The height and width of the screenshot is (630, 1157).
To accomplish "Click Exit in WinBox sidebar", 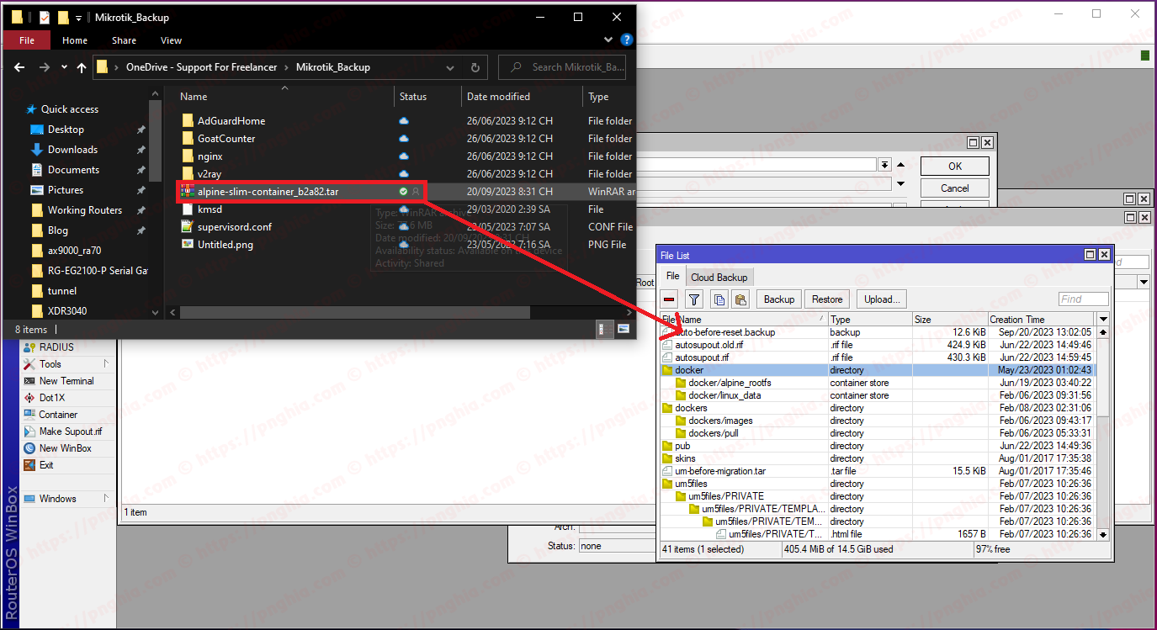I will tap(46, 465).
